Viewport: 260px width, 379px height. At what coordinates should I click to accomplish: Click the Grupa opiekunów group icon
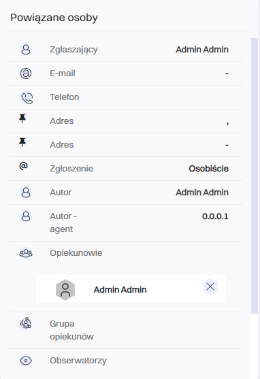(26, 323)
